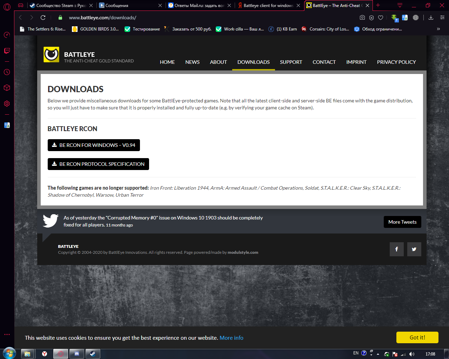Image resolution: width=449 pixels, height=359 pixels.
Task: Open Тестирование bookmark
Action: (142, 29)
